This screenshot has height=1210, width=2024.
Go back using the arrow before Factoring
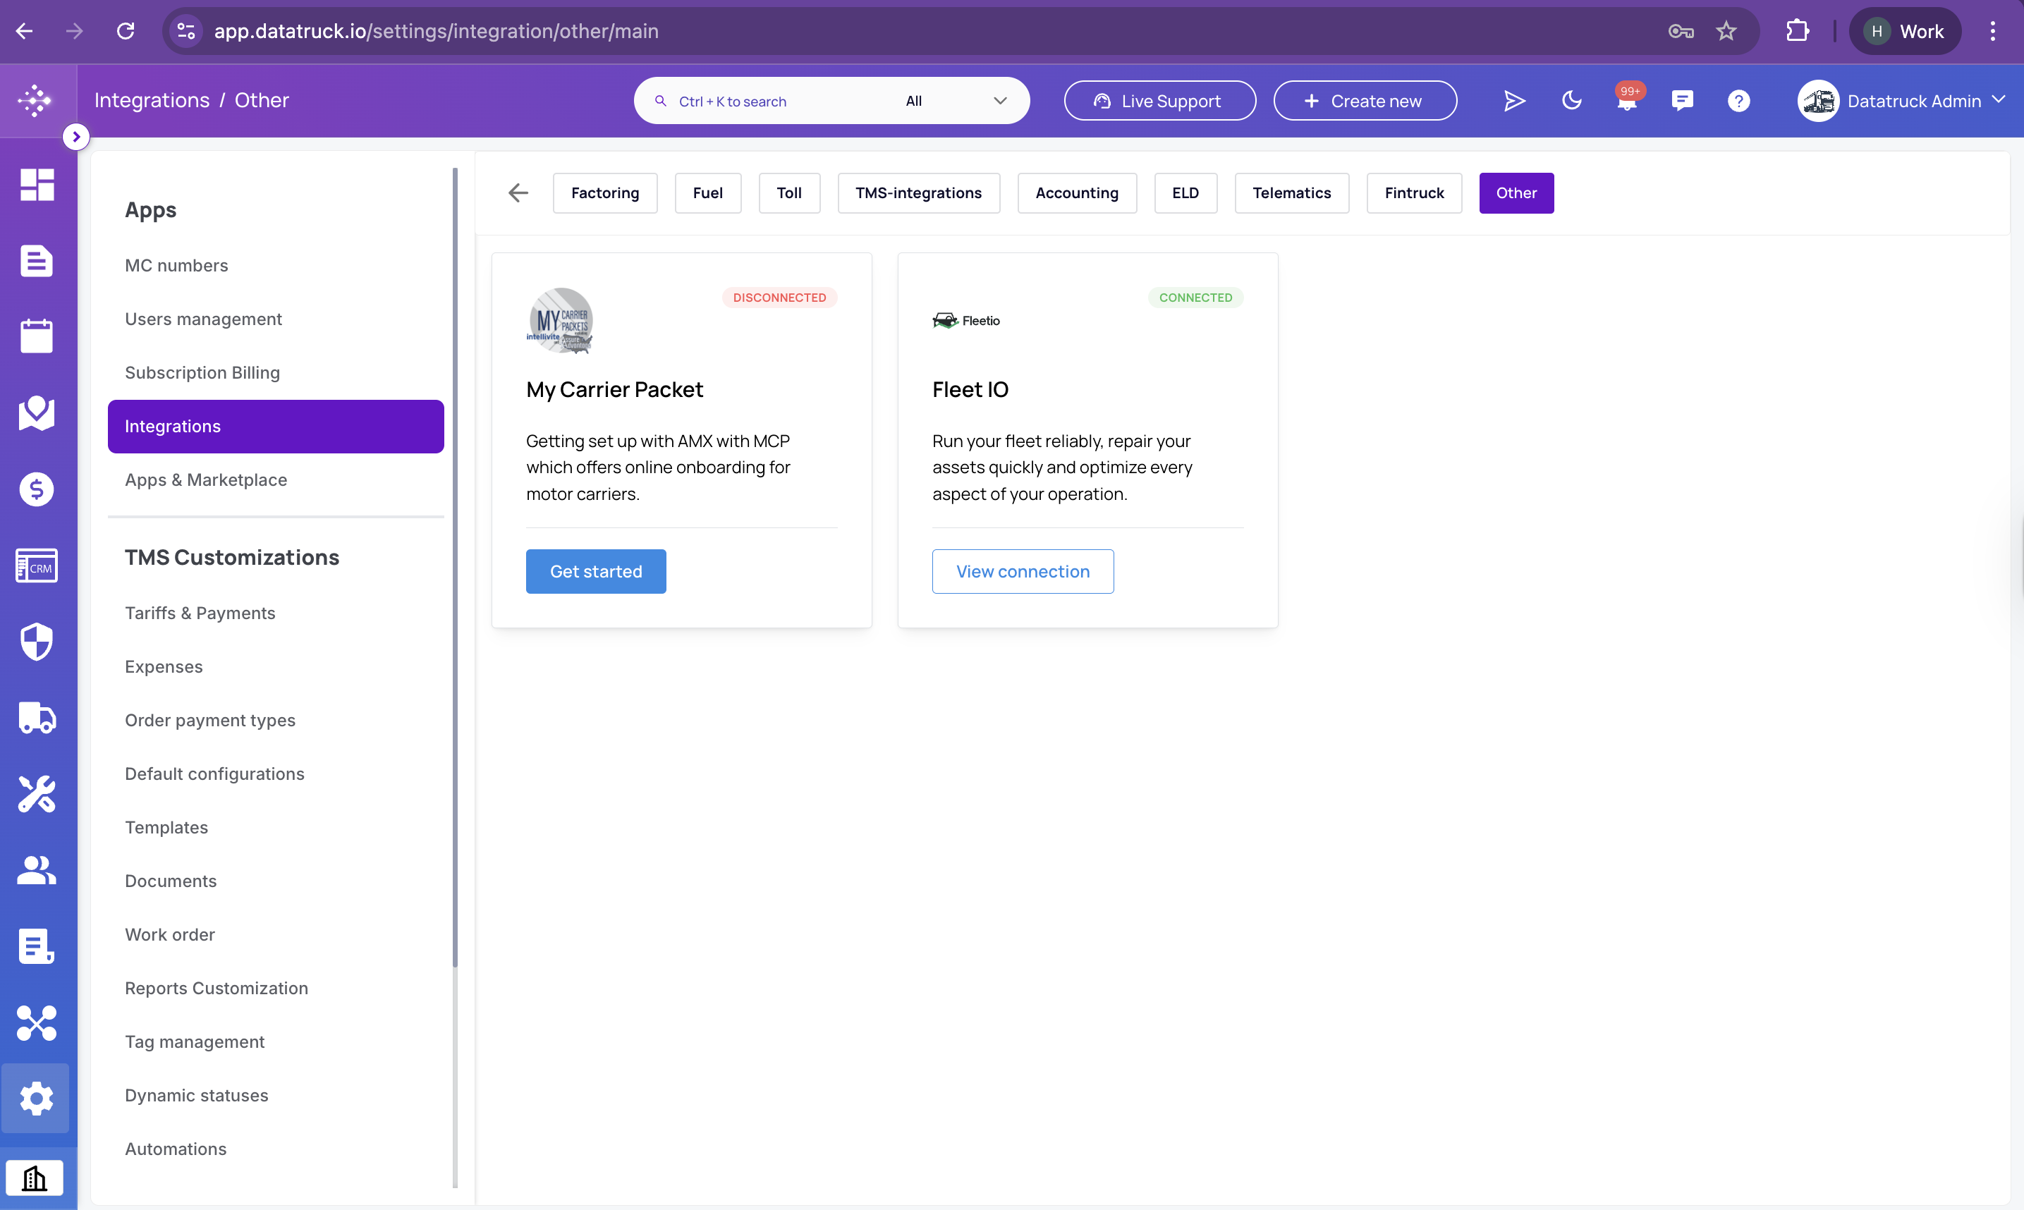(x=518, y=193)
